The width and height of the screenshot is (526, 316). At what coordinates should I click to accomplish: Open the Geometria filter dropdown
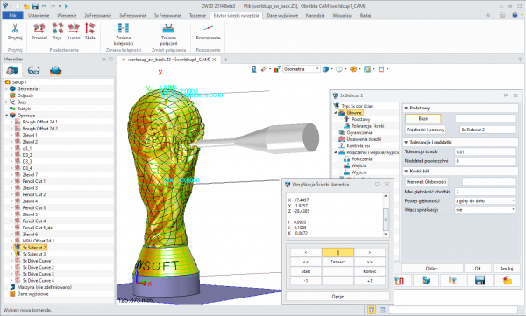click(x=301, y=69)
